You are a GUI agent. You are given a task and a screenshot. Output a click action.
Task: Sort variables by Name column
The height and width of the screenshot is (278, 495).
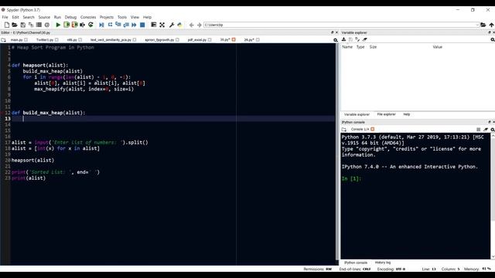point(347,47)
